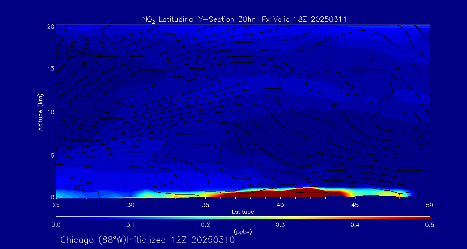Click latitude axis tick label 25
This screenshot has width=467, height=249.
(56, 205)
